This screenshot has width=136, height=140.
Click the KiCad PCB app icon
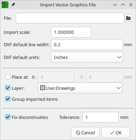(5, 5)
